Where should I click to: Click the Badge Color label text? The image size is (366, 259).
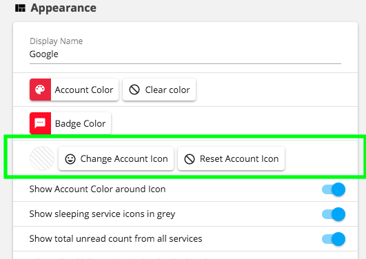80,123
